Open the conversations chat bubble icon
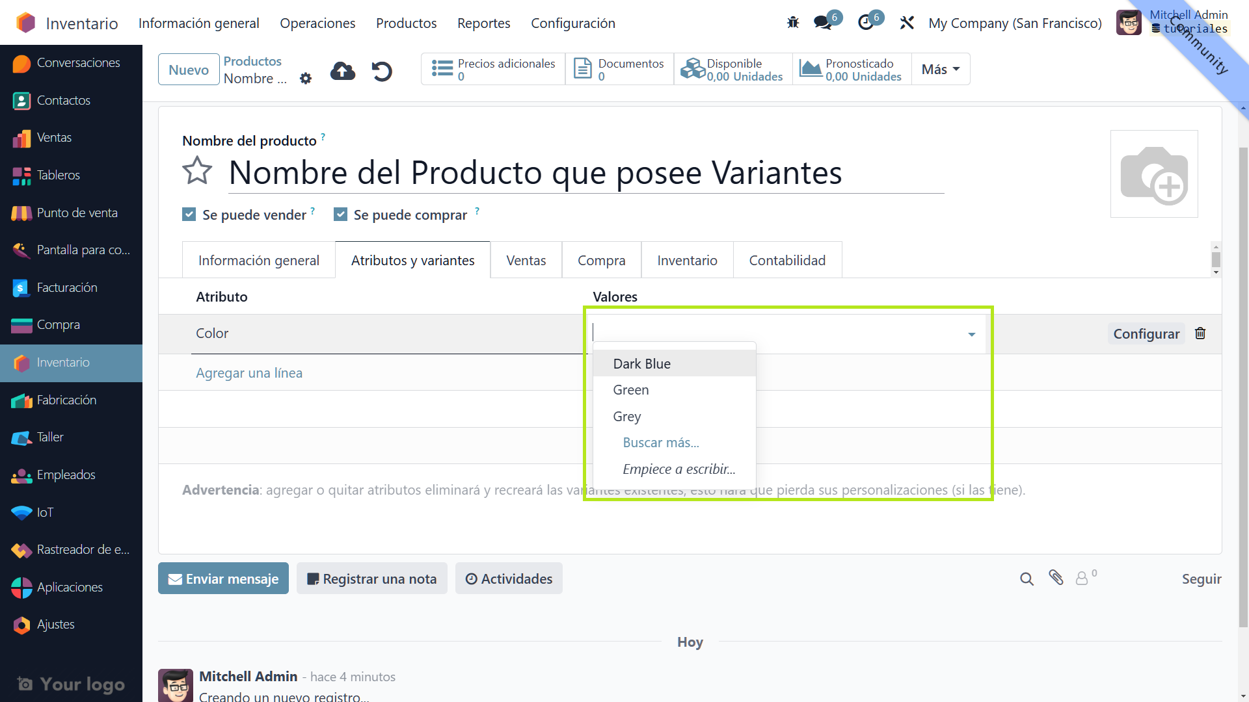The height and width of the screenshot is (702, 1249). click(x=823, y=23)
